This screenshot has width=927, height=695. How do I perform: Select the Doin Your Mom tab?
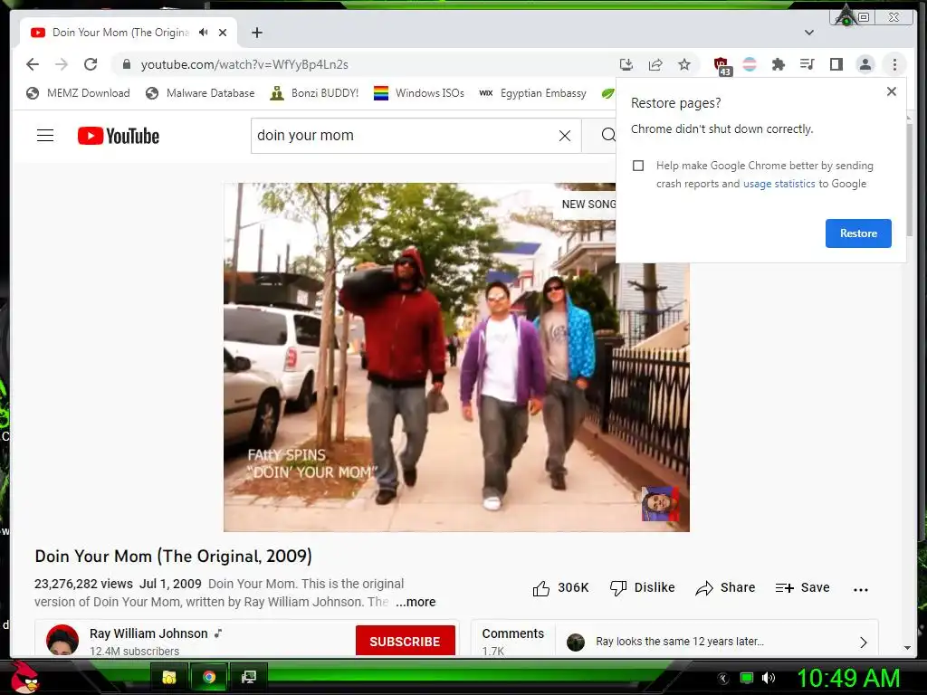(129, 33)
